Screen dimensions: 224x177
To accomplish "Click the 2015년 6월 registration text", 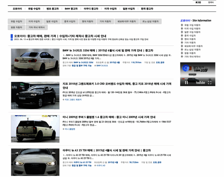I will (115, 63).
